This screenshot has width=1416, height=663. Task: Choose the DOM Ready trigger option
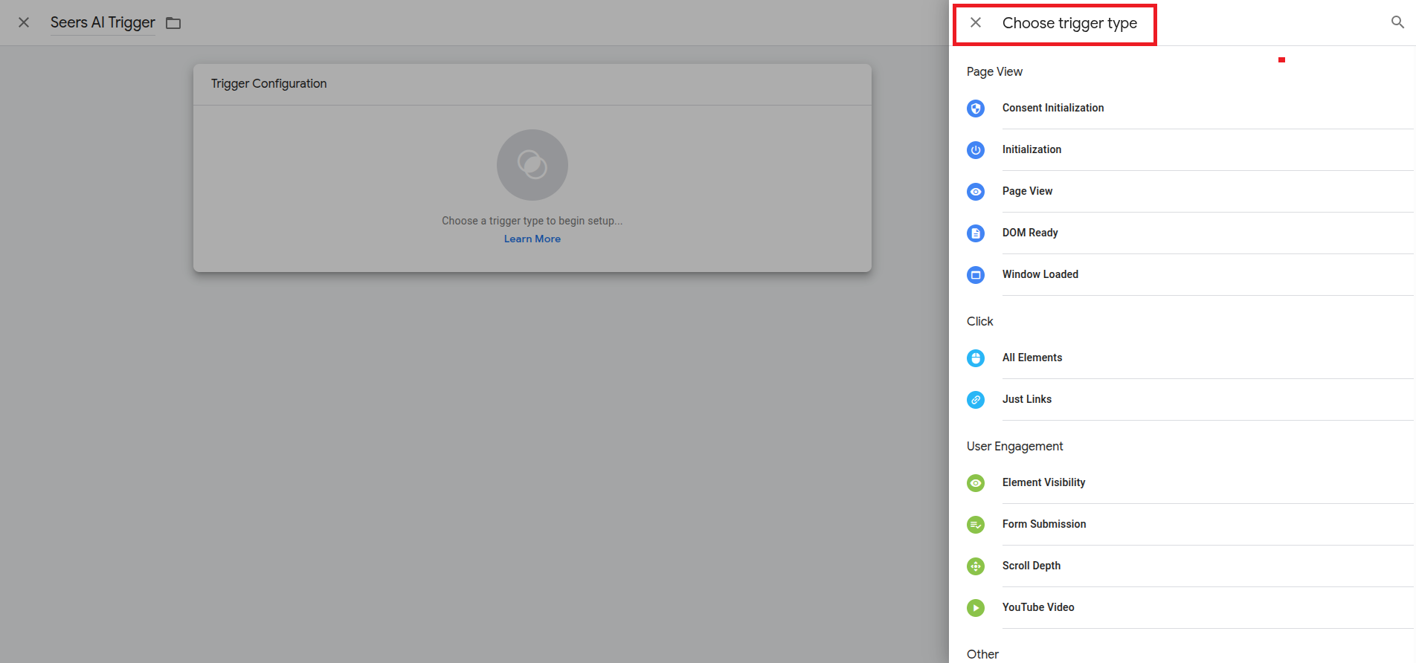tap(1029, 233)
